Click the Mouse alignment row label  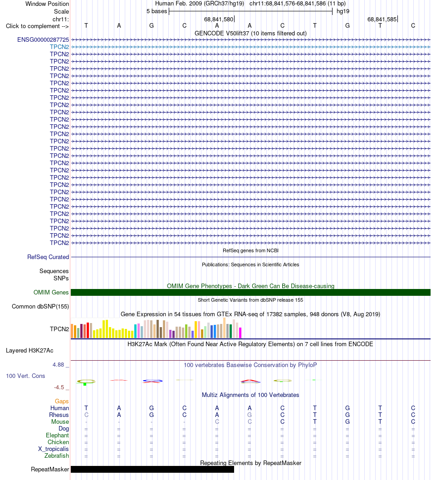pos(60,421)
